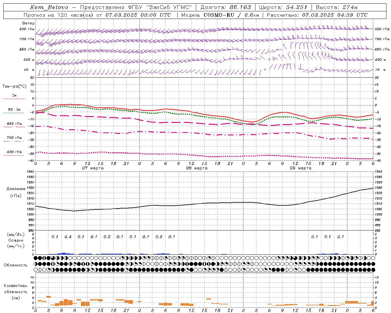Click the Осадки panel label
This screenshot has width=391, height=313.
click(x=16, y=240)
